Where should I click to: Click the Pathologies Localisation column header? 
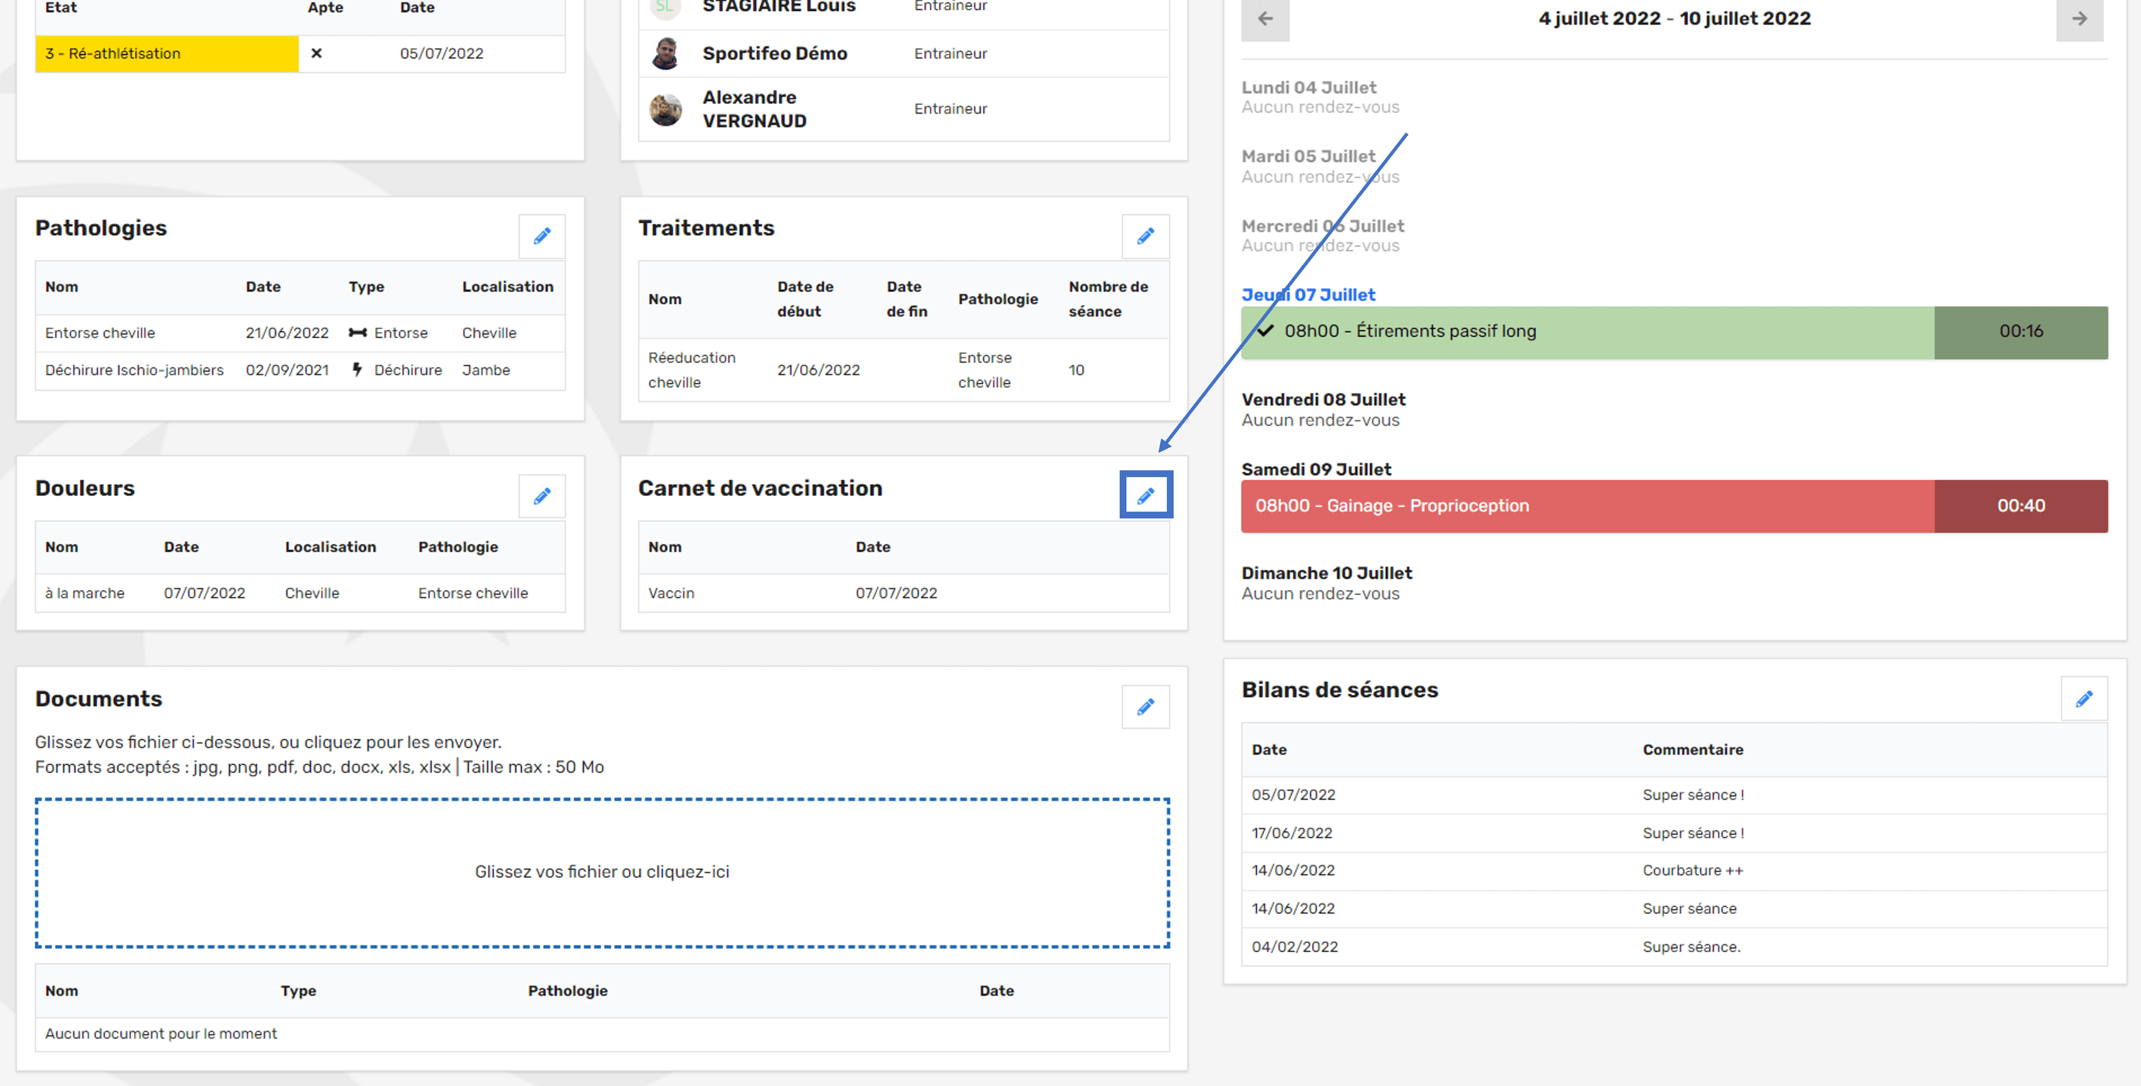click(x=507, y=286)
